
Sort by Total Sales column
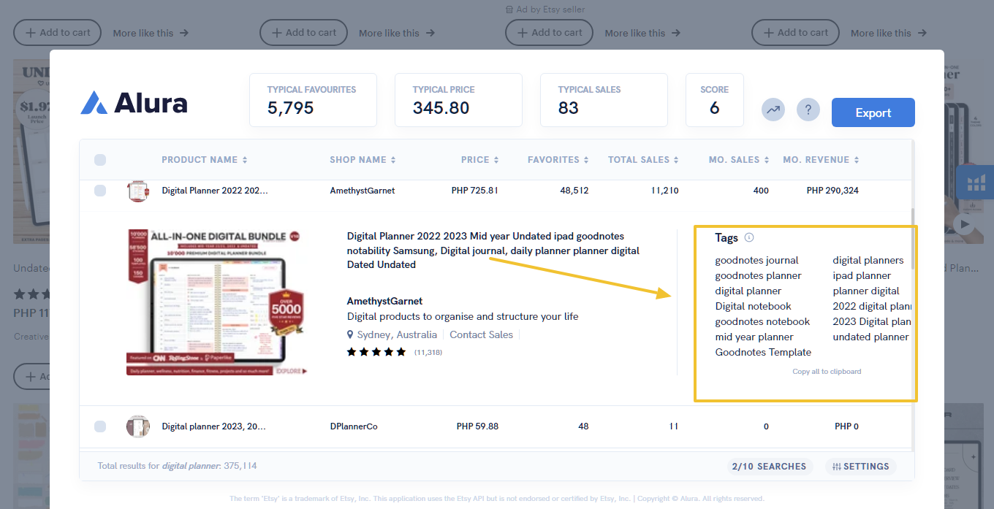click(643, 160)
